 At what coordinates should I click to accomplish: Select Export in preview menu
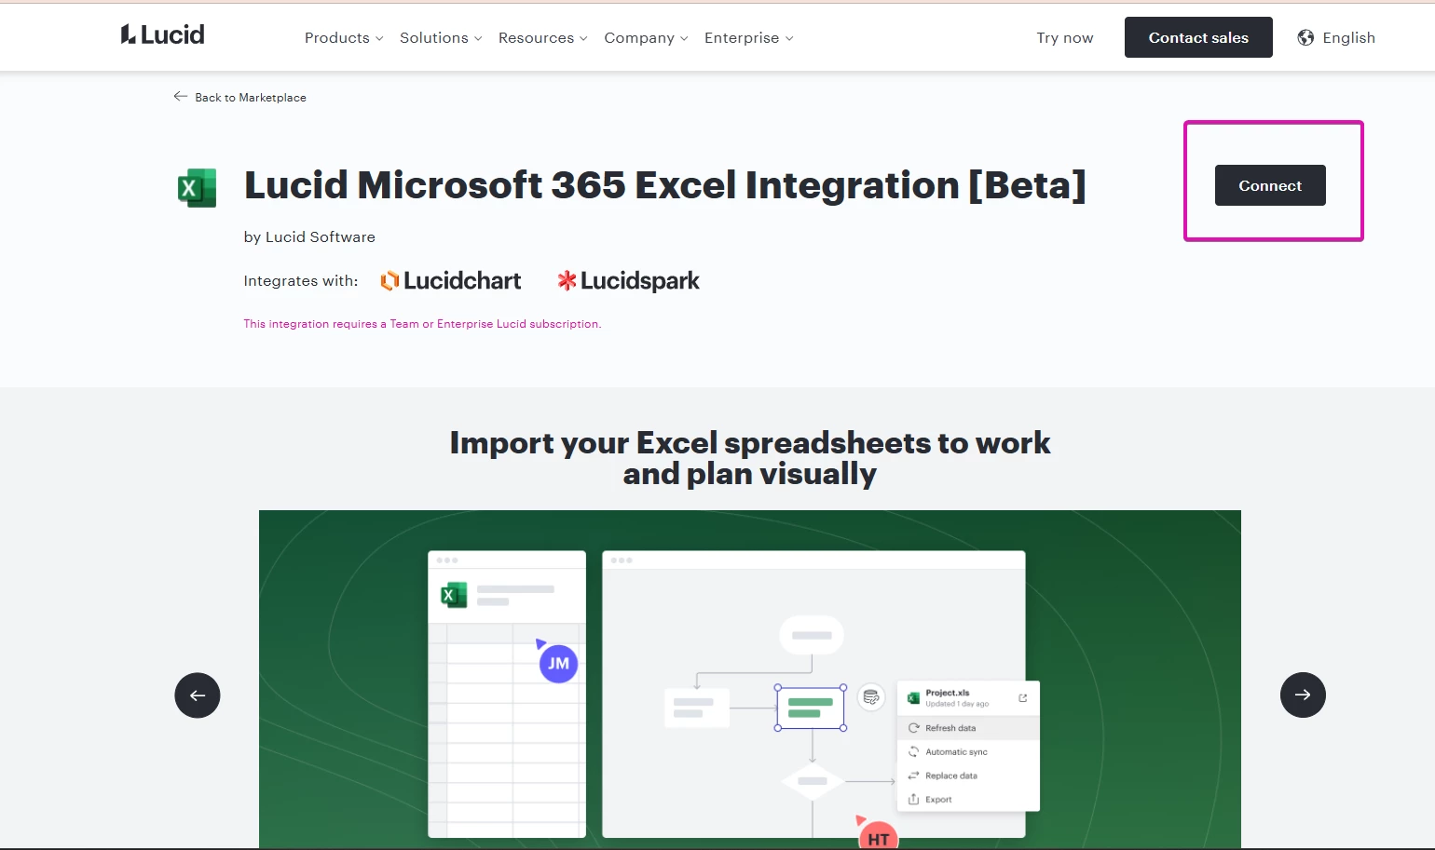click(x=968, y=800)
